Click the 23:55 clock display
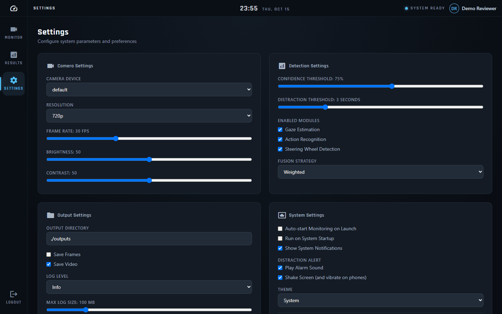The image size is (502, 314). [249, 8]
